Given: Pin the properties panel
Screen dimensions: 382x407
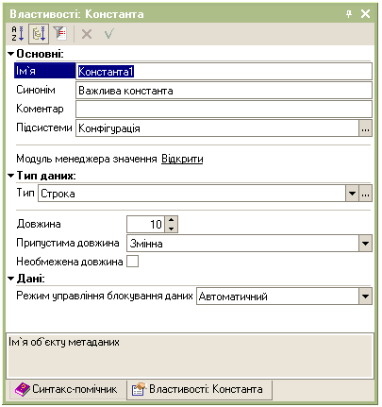Looking at the screenshot, I should [349, 14].
